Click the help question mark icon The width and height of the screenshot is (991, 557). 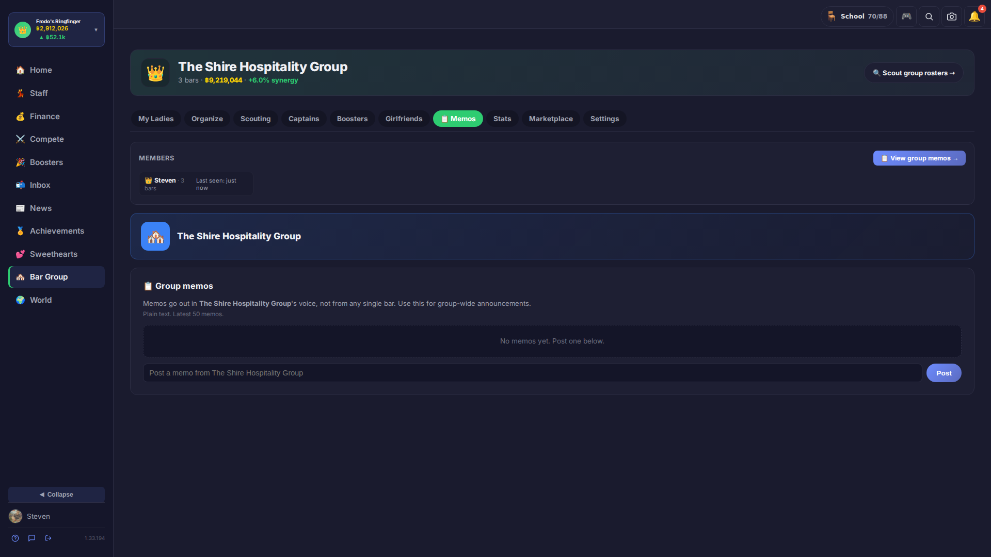[x=15, y=538]
